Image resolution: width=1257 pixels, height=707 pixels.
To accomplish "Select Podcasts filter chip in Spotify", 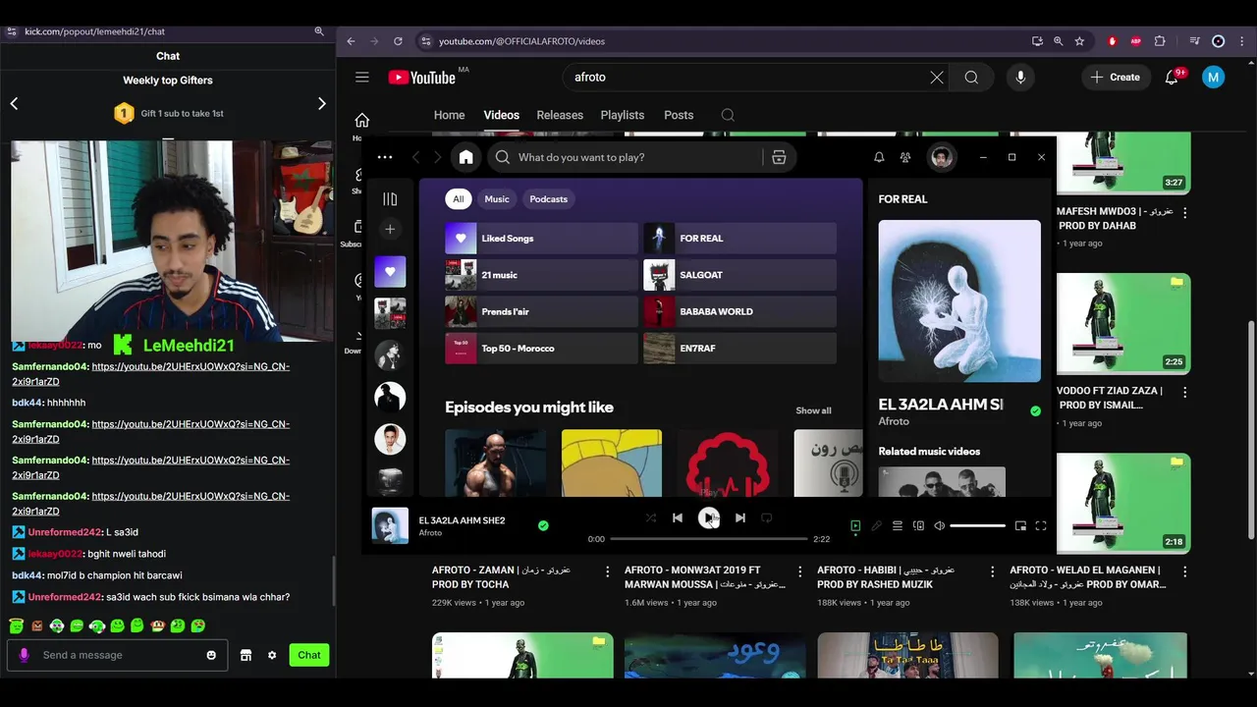I will click(549, 199).
